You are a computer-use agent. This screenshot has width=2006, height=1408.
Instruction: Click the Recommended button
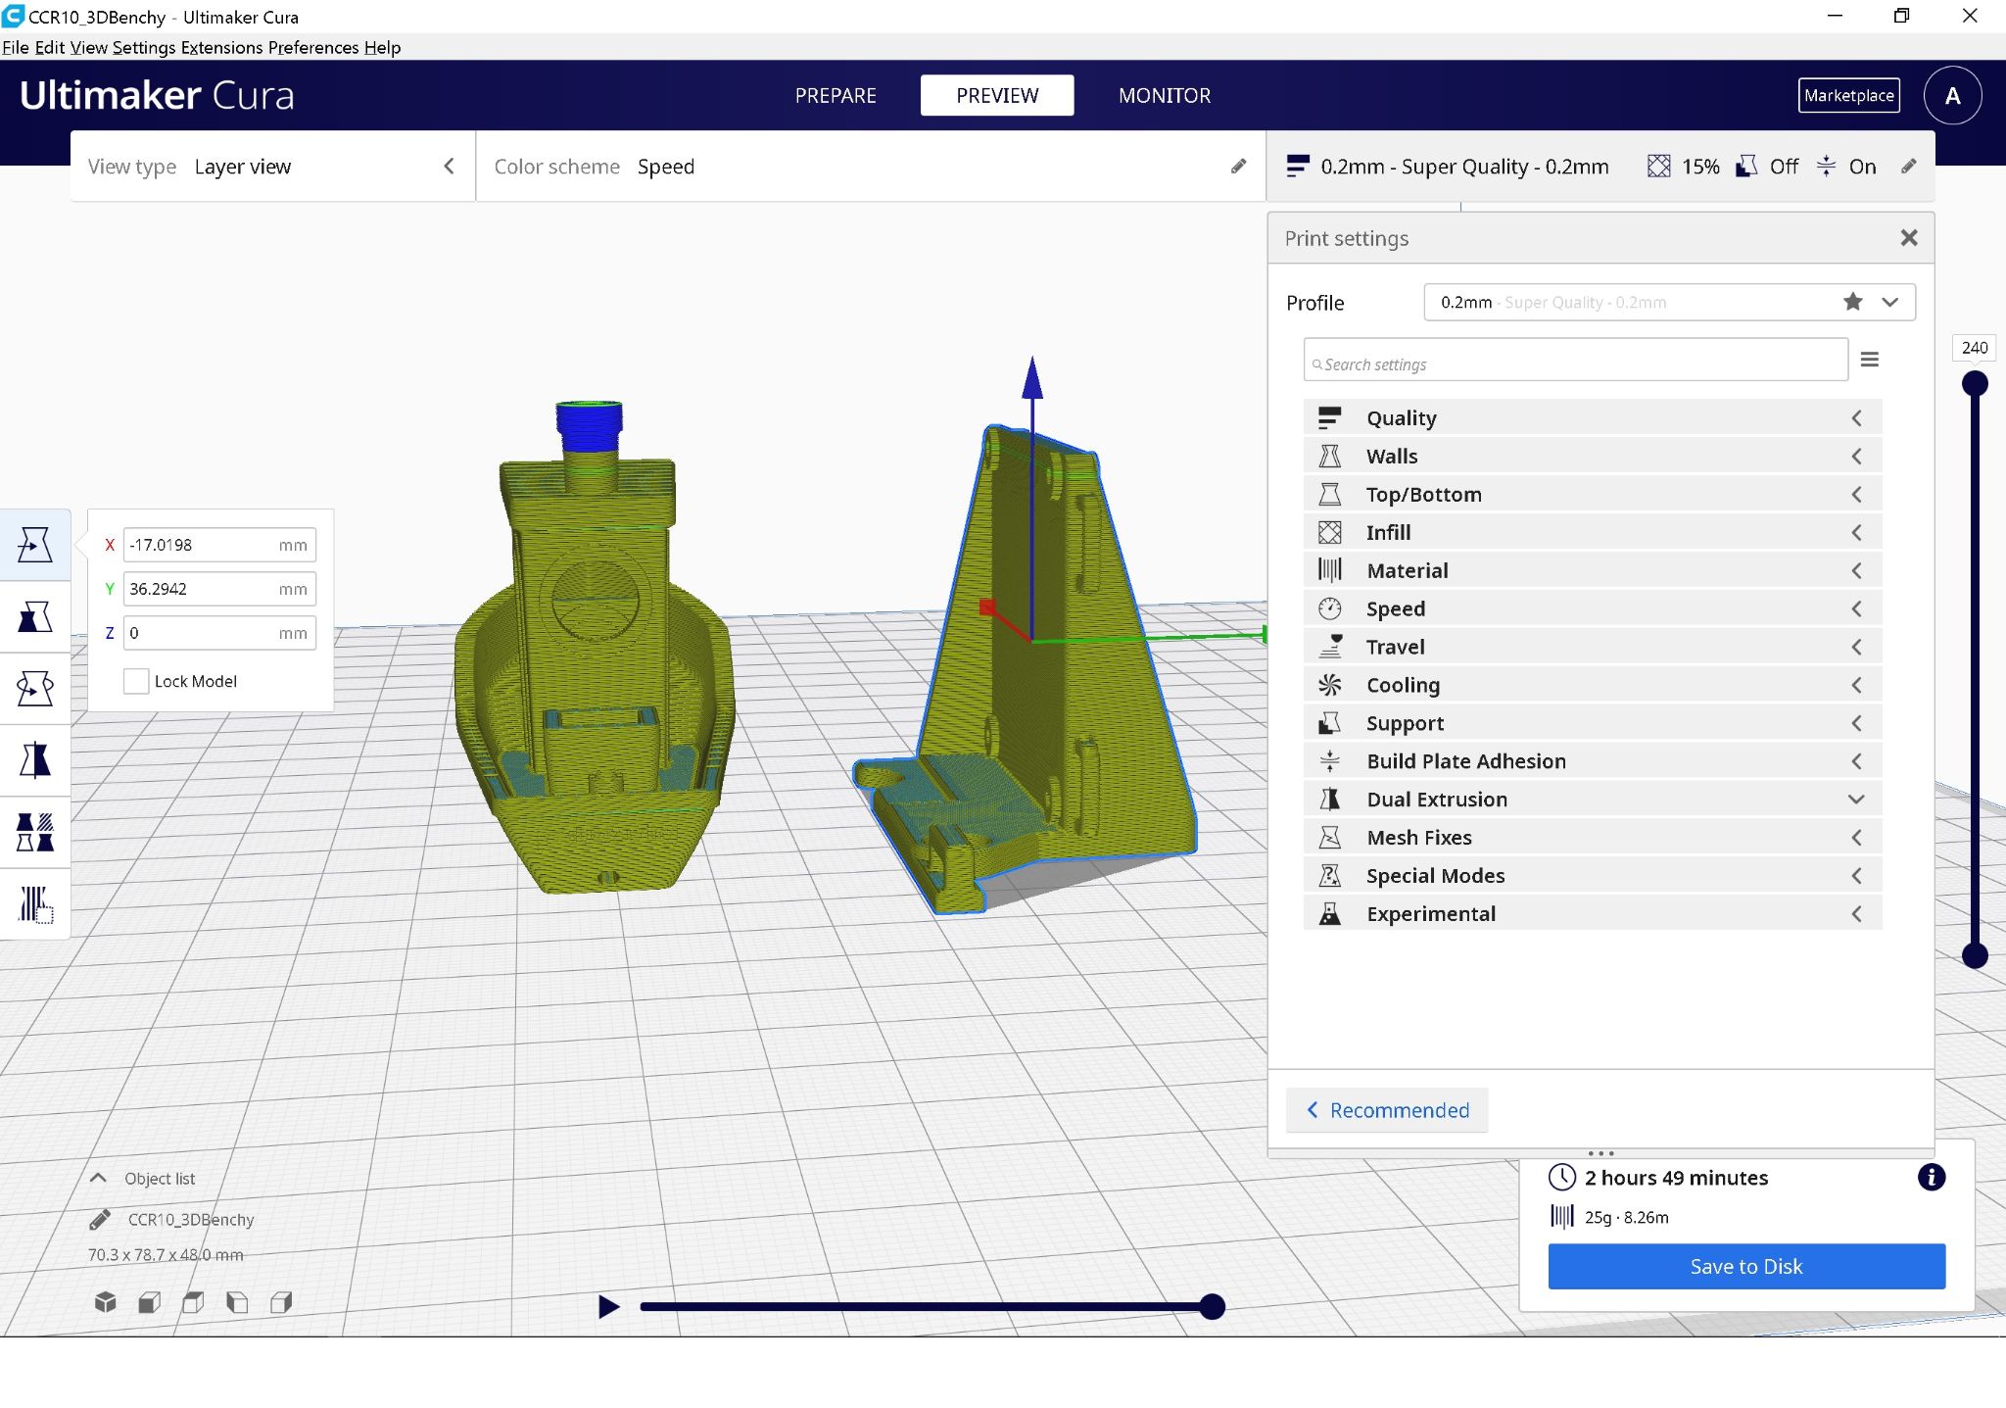pos(1387,1110)
